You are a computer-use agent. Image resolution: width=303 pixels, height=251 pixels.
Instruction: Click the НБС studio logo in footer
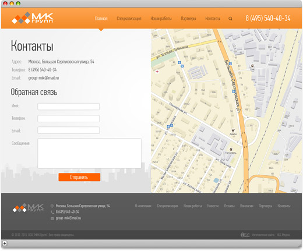point(245,235)
